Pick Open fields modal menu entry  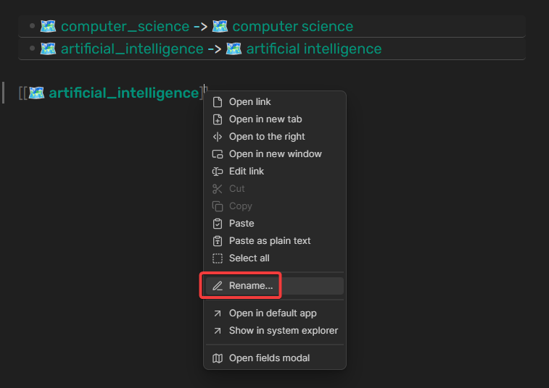pyautogui.click(x=269, y=358)
